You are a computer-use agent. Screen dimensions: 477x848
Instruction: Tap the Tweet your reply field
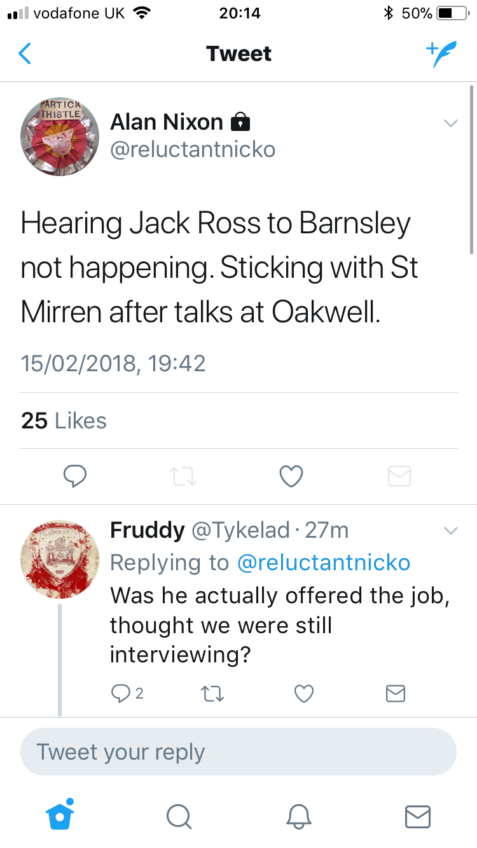point(238,752)
